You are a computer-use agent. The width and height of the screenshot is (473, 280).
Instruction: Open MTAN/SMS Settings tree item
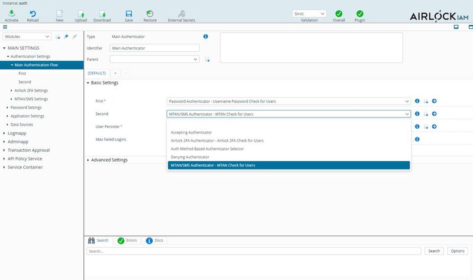[31, 99]
